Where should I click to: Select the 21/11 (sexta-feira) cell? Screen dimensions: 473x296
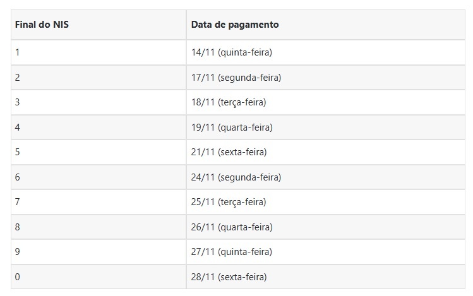coord(229,152)
